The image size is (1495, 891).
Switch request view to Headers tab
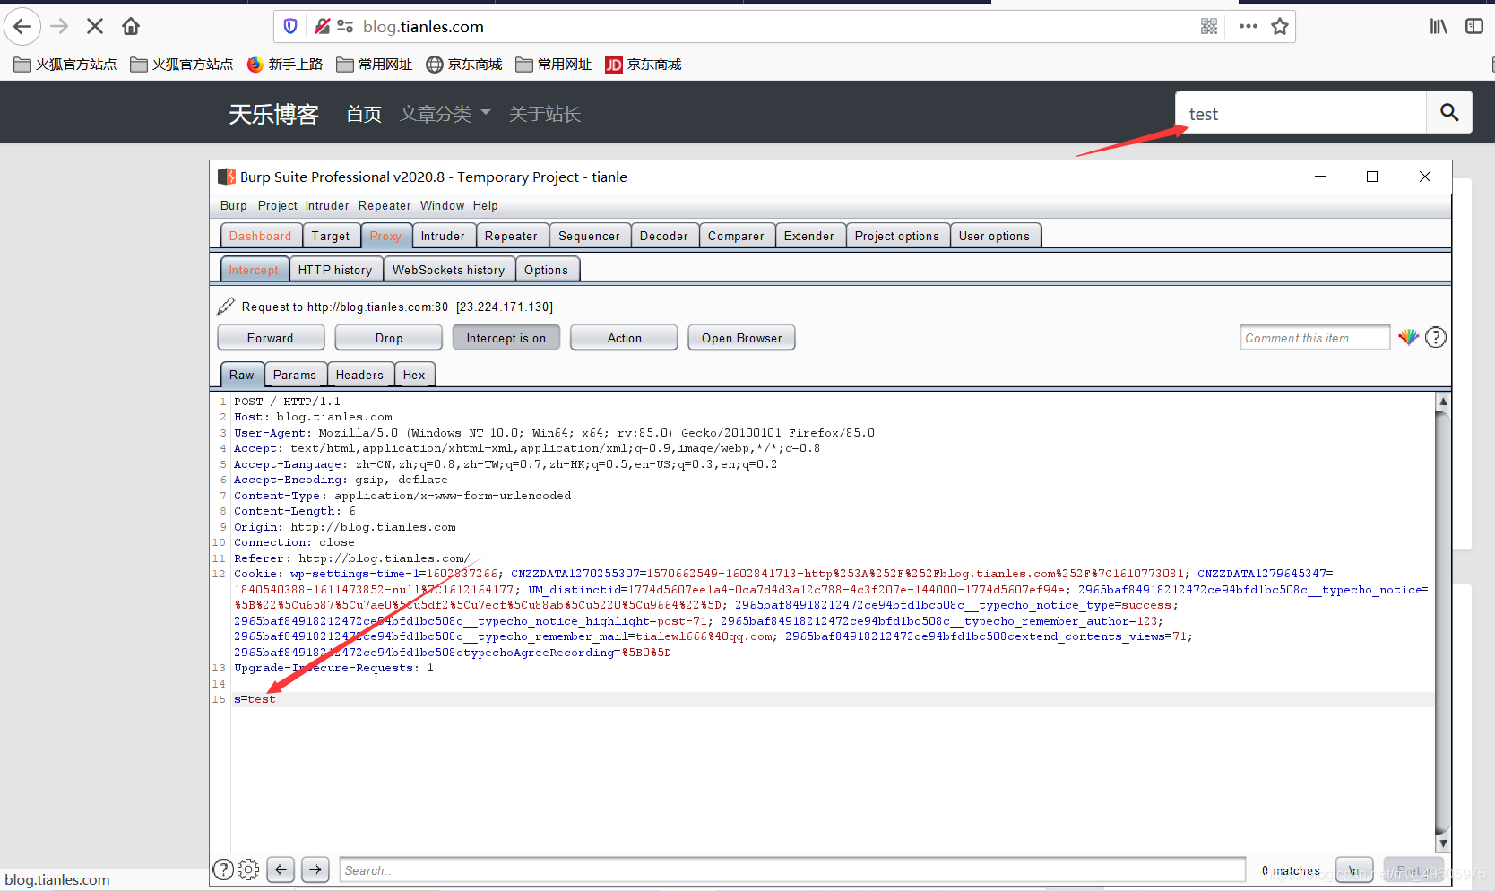click(359, 375)
